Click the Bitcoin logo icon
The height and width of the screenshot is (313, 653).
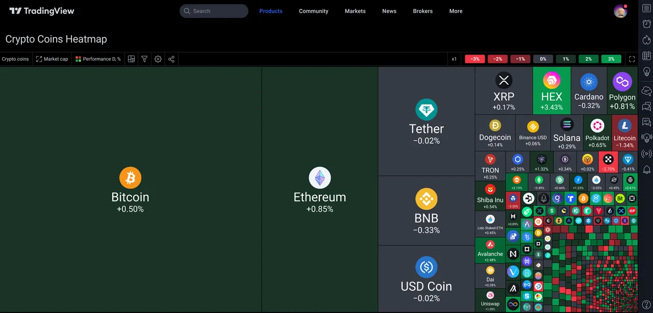tap(130, 178)
